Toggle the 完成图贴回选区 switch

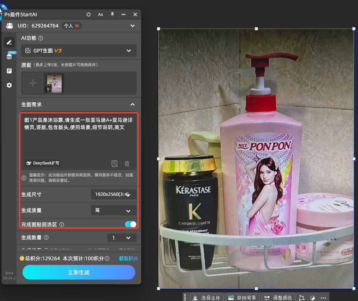click(130, 224)
